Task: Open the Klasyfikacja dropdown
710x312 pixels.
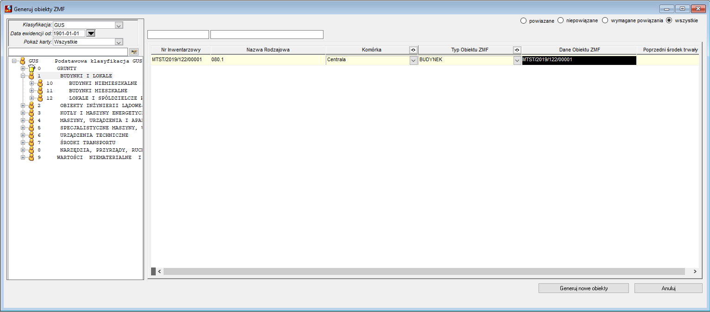Action: tap(119, 25)
